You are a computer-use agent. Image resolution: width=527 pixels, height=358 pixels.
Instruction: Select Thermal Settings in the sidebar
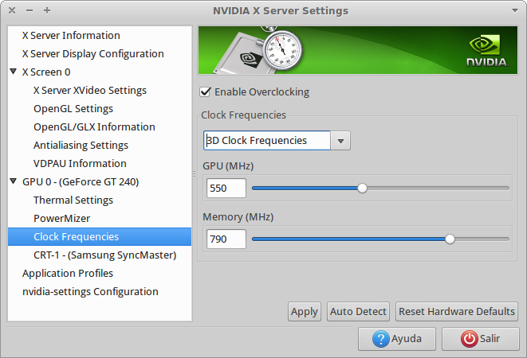(x=73, y=200)
